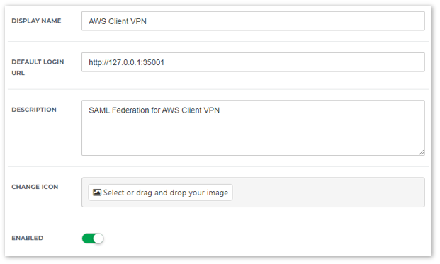Viewport: 440px width, 264px height.
Task: Place cursor in the SAML Federation description text
Action: tap(154, 110)
